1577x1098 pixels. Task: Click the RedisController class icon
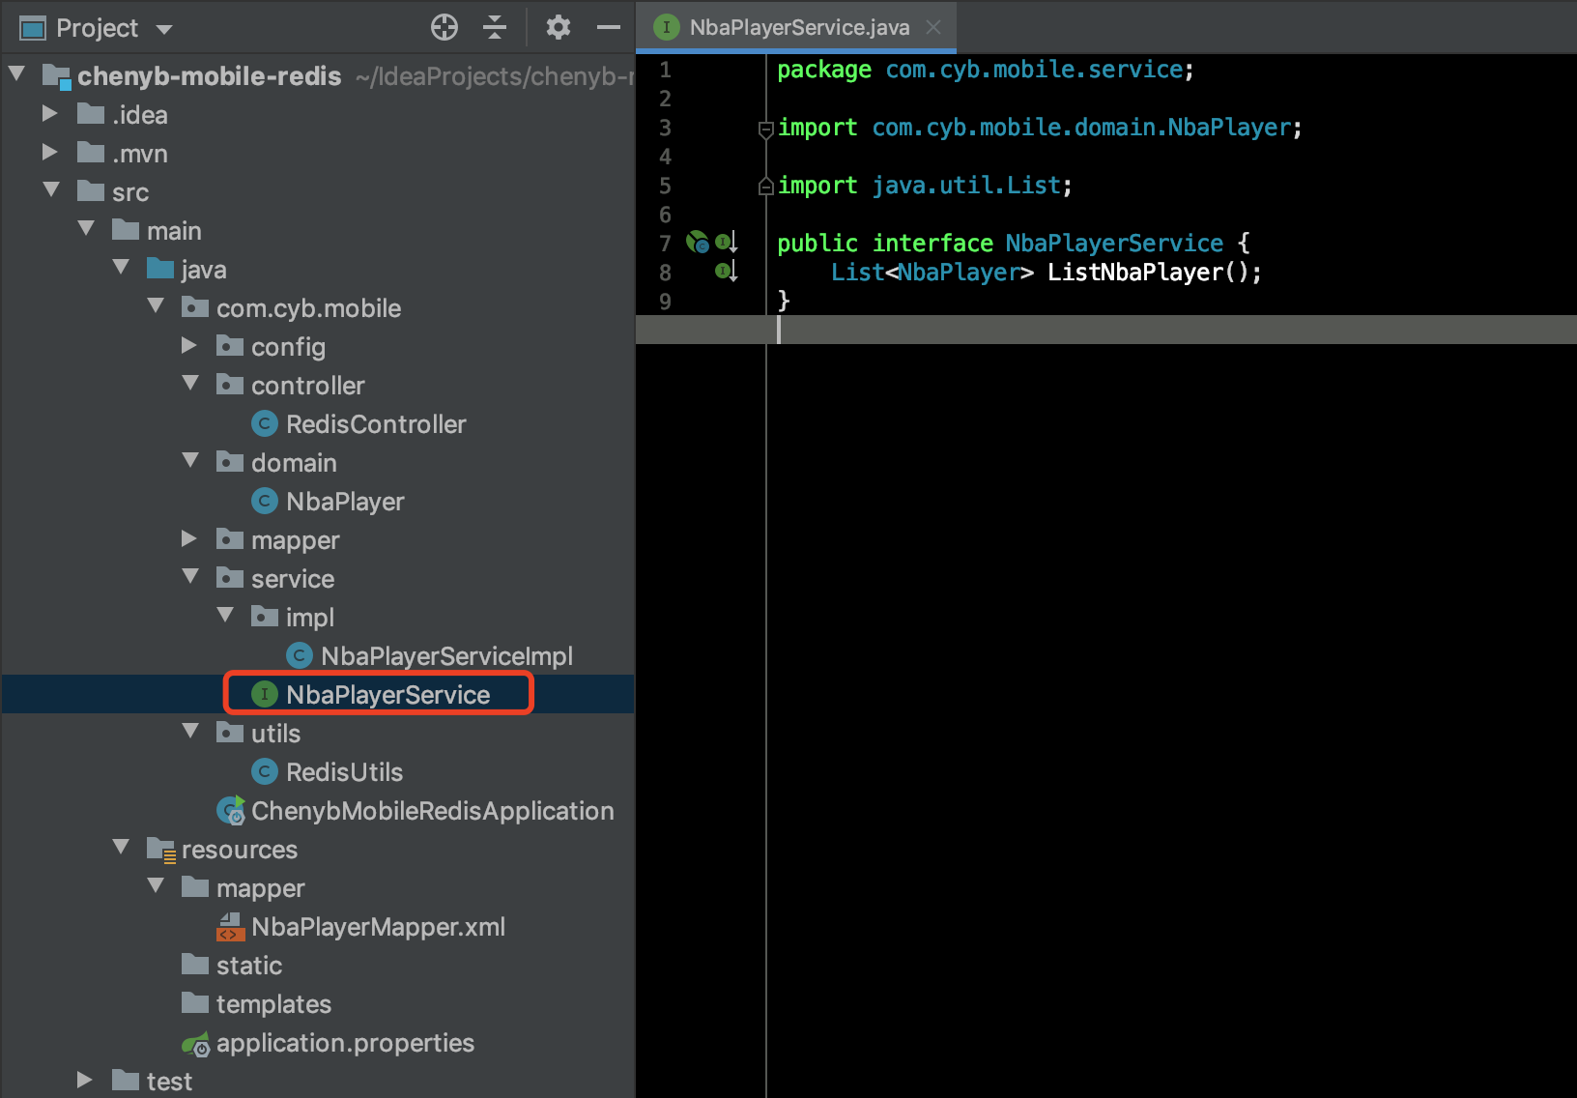[x=265, y=423]
